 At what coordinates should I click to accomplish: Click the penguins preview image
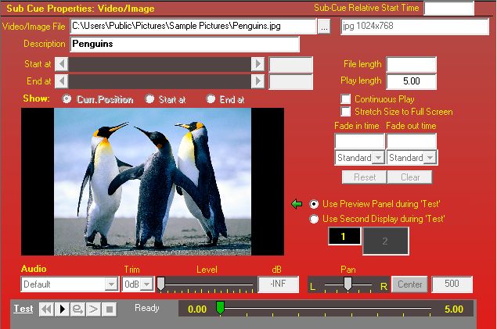153,181
